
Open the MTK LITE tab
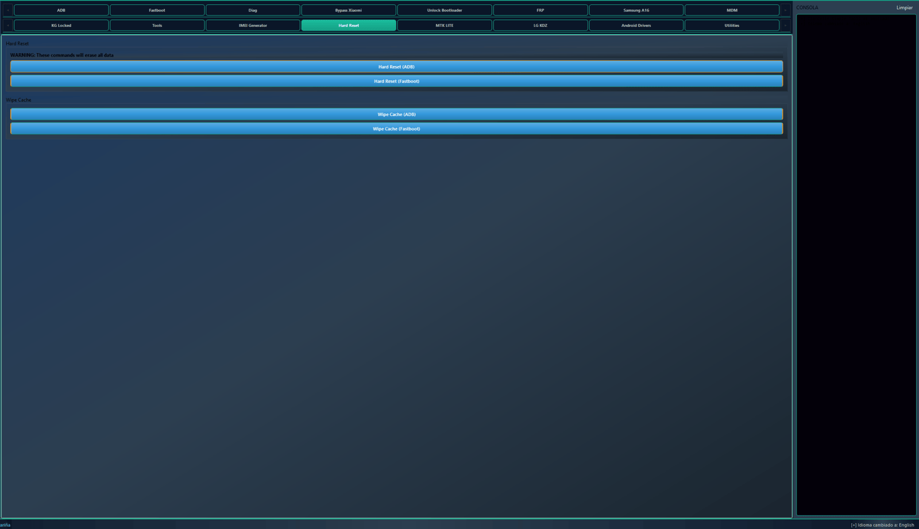click(444, 25)
